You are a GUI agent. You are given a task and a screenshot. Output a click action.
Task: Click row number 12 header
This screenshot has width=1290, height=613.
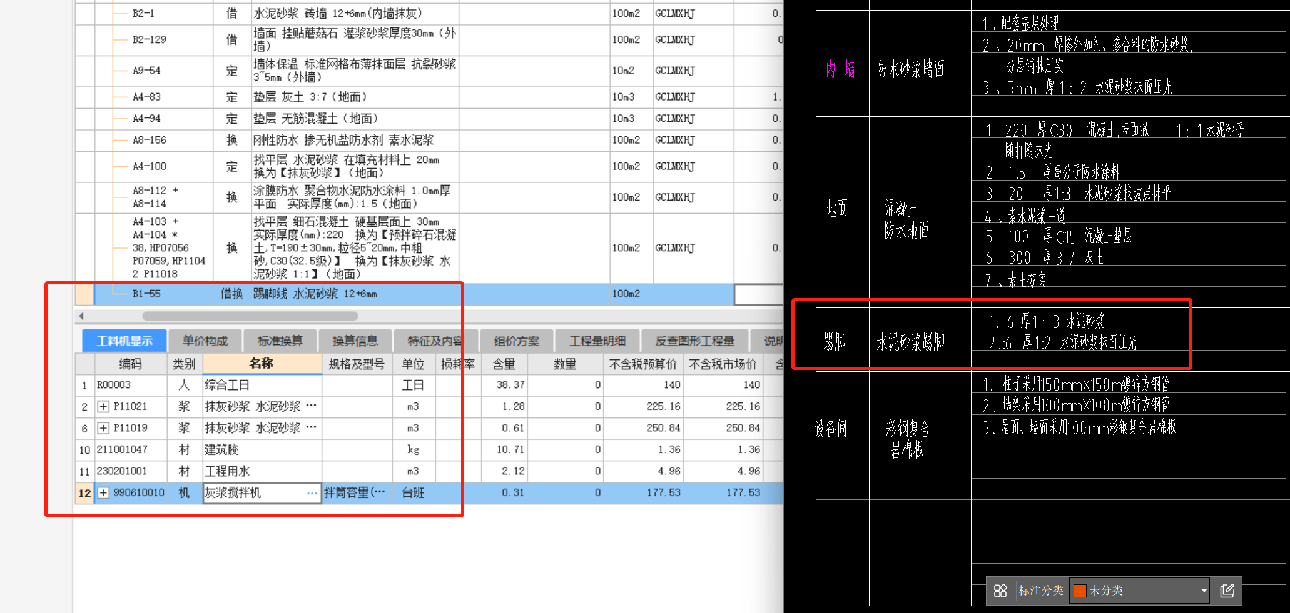(x=84, y=493)
